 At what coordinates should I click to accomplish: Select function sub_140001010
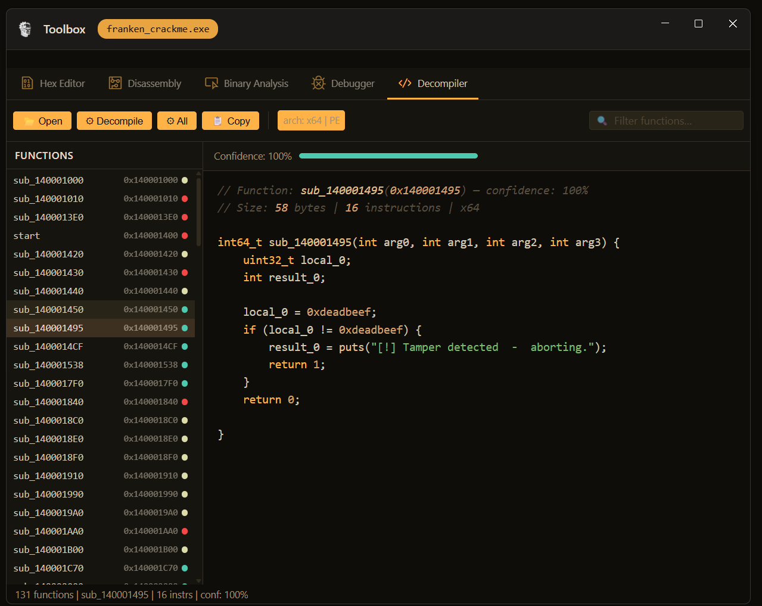click(x=101, y=198)
